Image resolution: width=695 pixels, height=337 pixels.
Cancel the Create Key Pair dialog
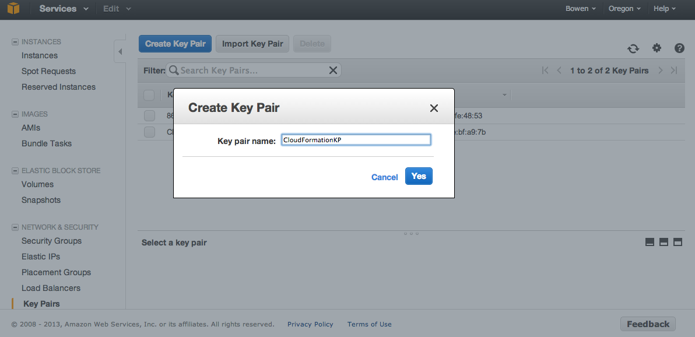384,177
